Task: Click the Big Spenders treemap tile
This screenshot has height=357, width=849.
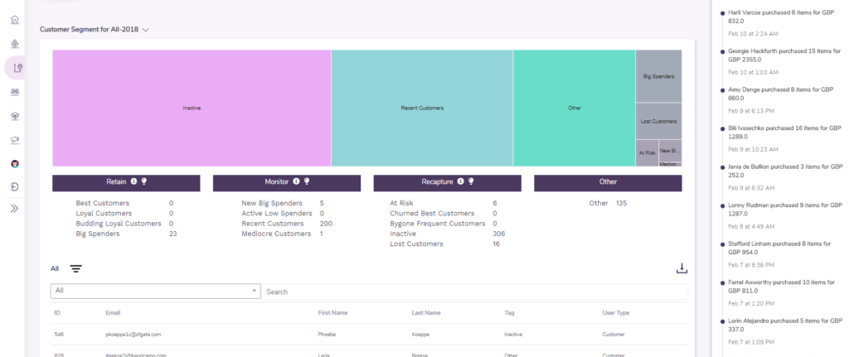Action: (x=658, y=76)
